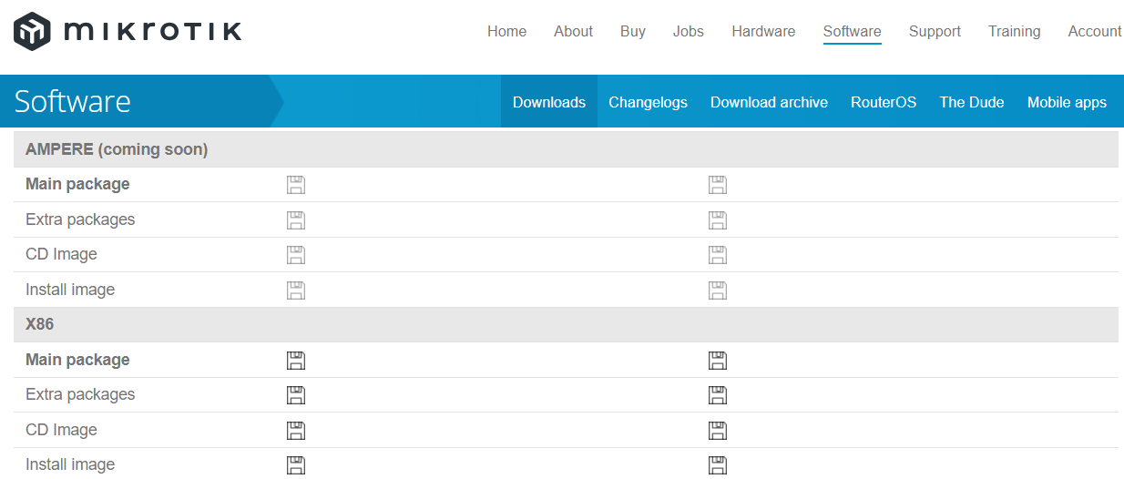Go to The Dude tab
Viewport: 1124px width, 479px height.
pyautogui.click(x=971, y=102)
